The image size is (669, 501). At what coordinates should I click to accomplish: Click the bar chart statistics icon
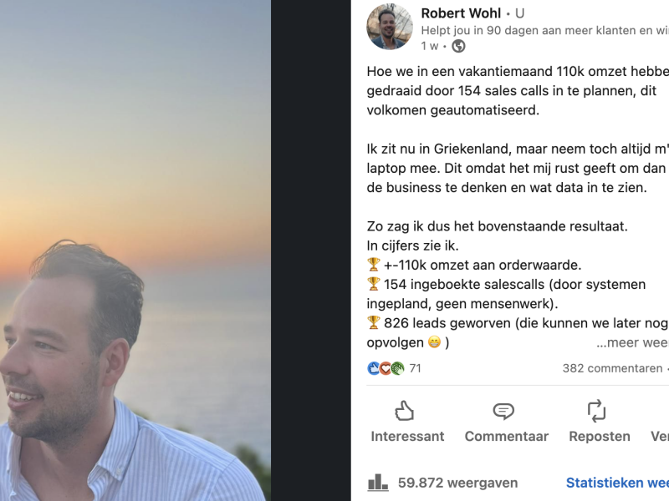click(378, 483)
